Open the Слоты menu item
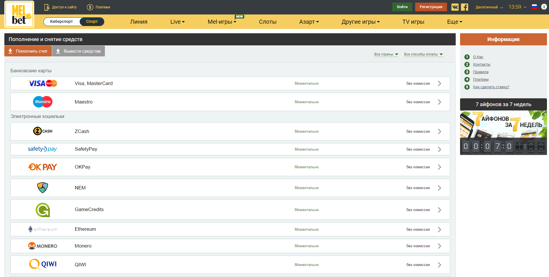This screenshot has width=549, height=277. tap(268, 22)
